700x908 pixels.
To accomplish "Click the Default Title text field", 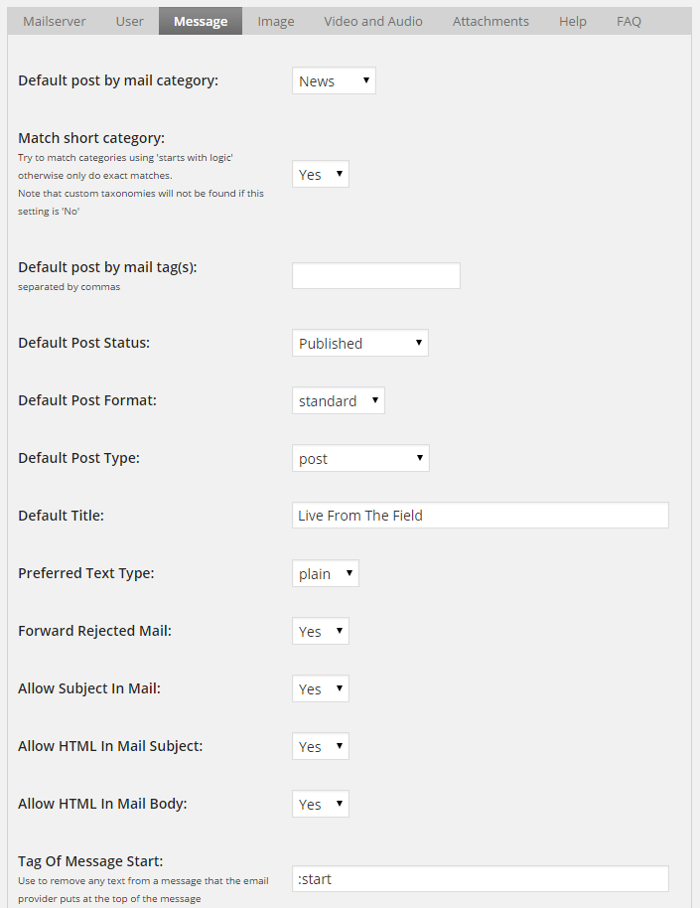I will pyautogui.click(x=480, y=516).
